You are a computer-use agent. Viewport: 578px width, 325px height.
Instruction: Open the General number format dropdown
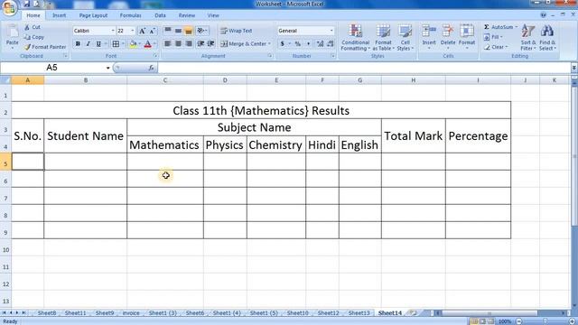tap(331, 31)
